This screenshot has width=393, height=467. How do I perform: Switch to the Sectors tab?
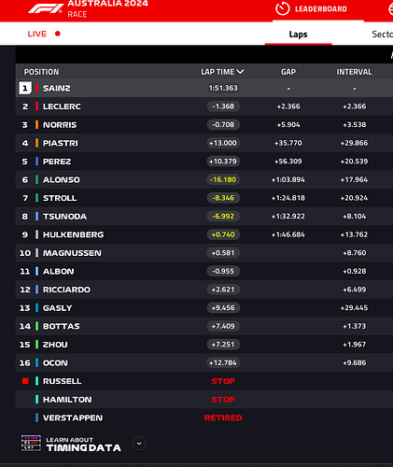383,35
